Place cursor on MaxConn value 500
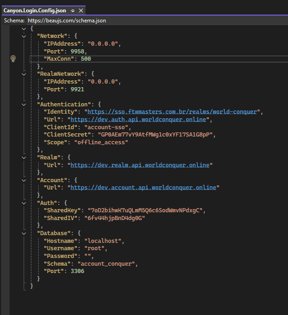 86,59
